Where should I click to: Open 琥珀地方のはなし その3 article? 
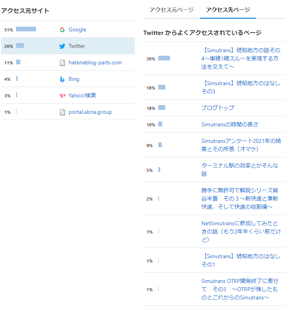[241, 87]
